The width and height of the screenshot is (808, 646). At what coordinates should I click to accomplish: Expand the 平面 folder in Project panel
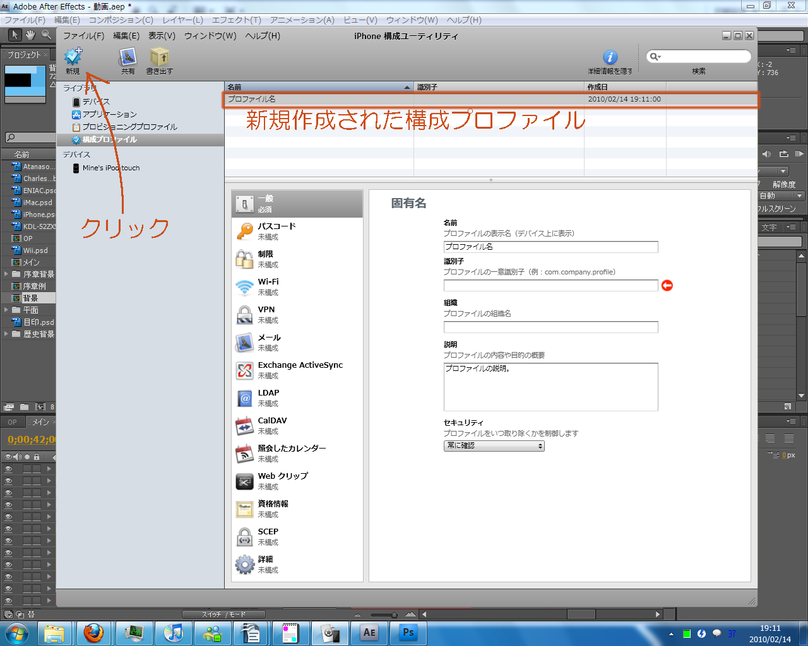click(x=6, y=310)
